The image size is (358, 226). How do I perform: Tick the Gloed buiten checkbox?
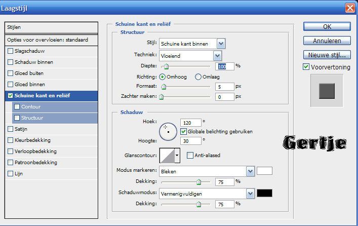10,73
